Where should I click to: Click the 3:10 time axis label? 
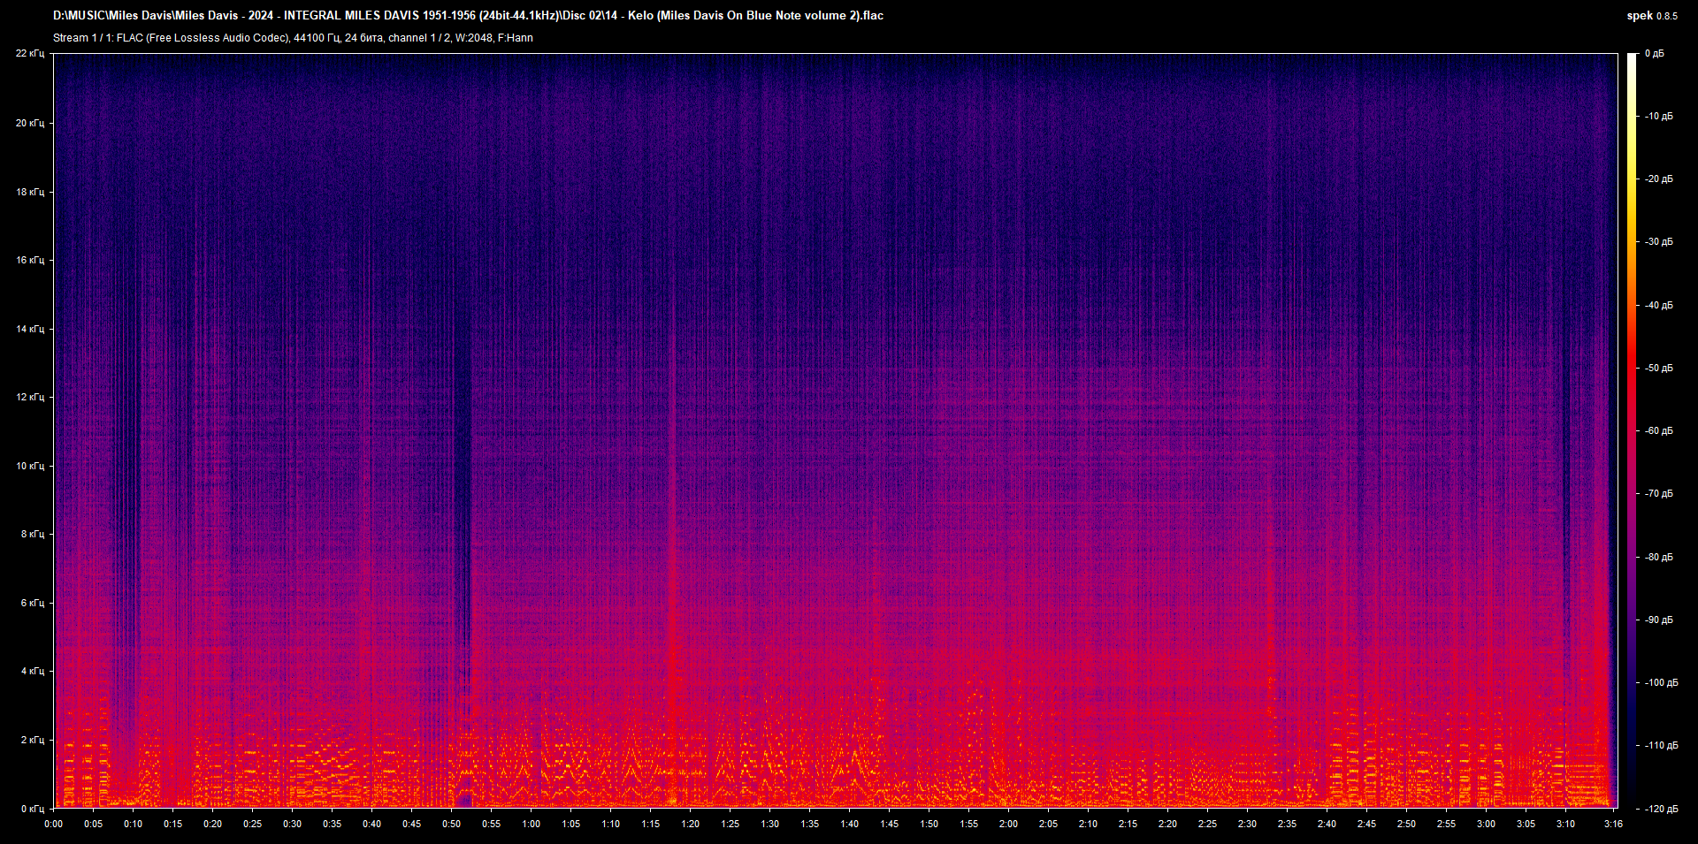[x=1565, y=824]
